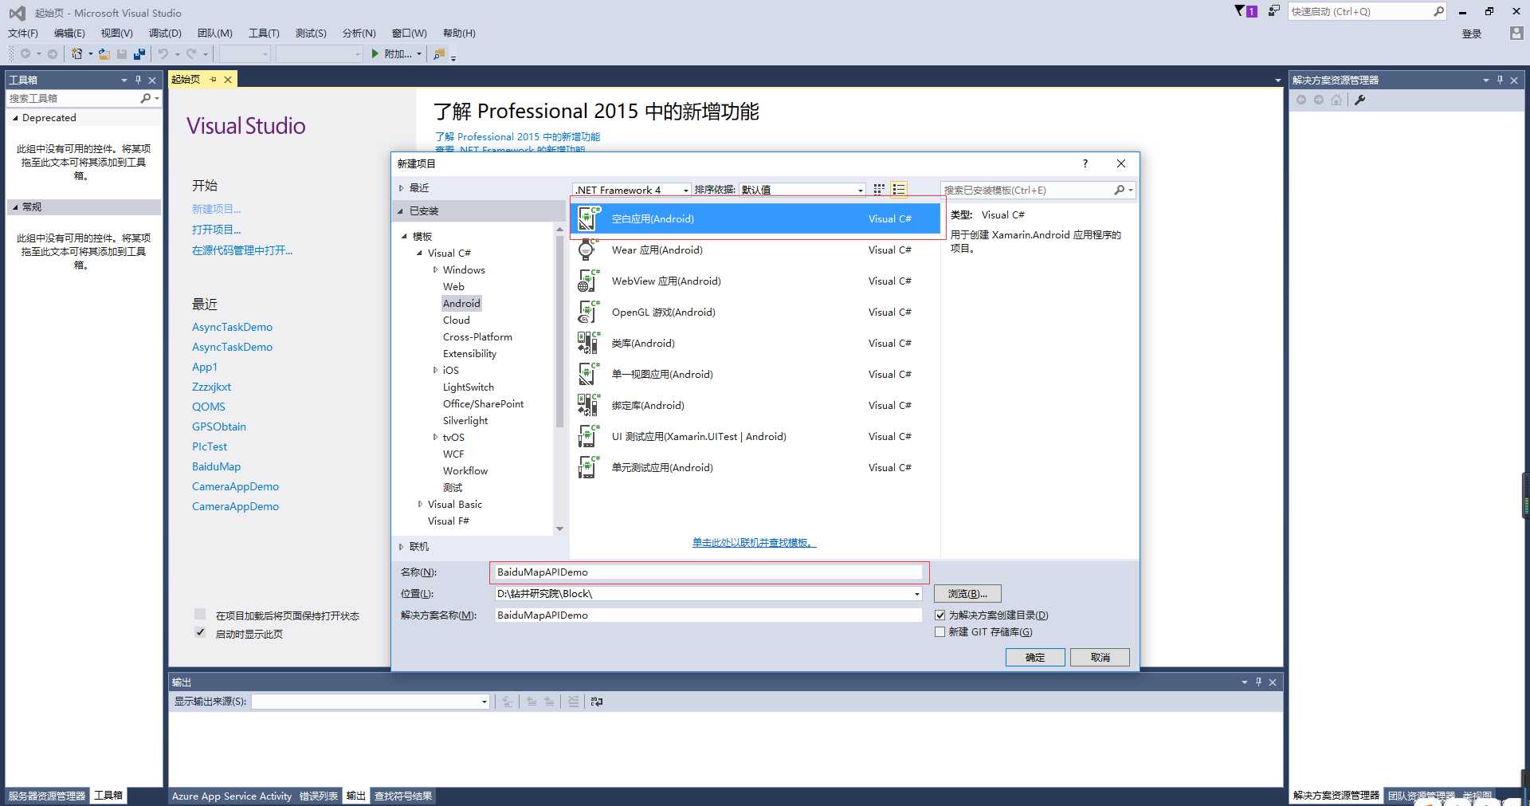
Task: Collapse the Deprecated toolbox group
Action: 15,118
